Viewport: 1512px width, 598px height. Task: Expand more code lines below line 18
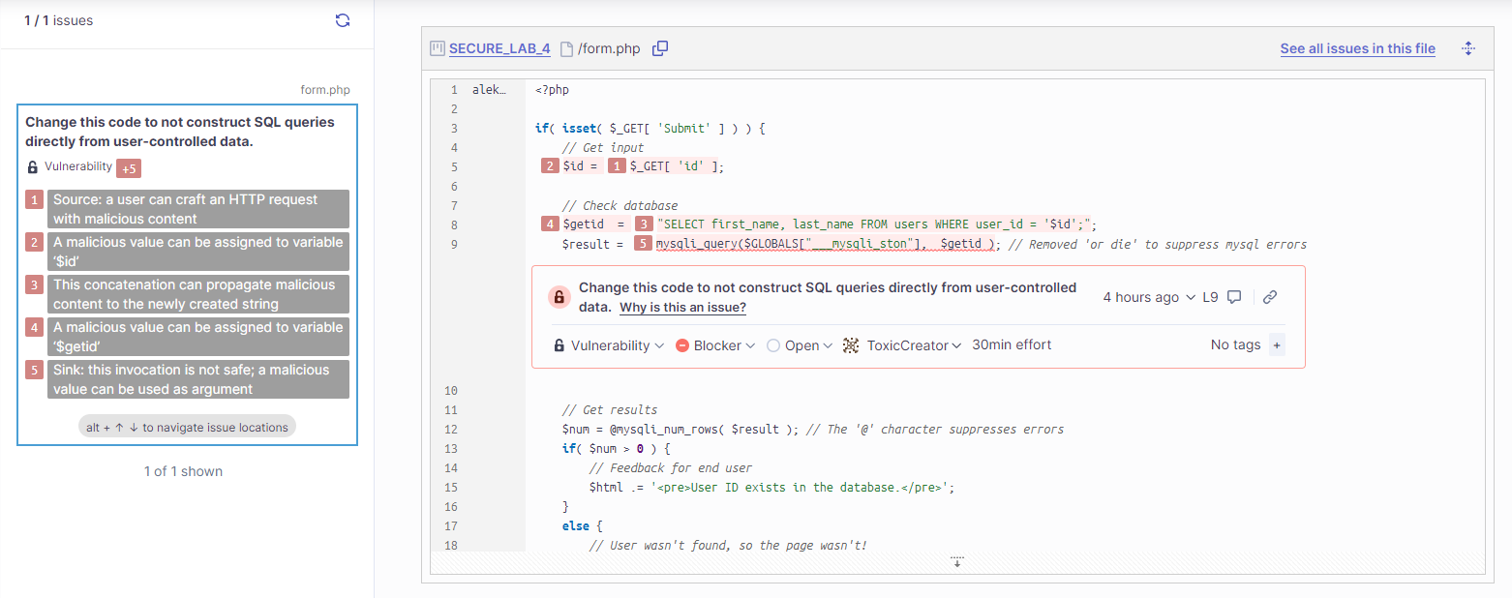(957, 561)
